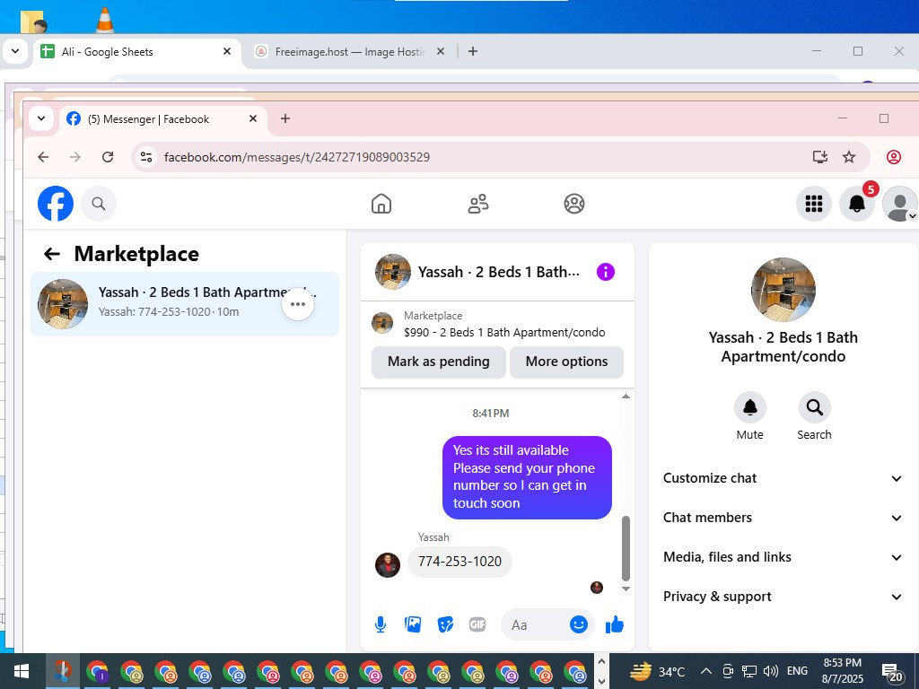Close the Freeimage.host tab
The width and height of the screenshot is (919, 689).
point(440,51)
